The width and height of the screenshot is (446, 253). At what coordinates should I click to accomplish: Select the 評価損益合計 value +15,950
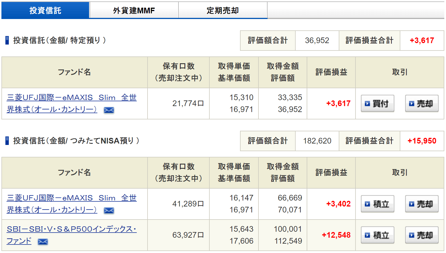tap(422, 141)
